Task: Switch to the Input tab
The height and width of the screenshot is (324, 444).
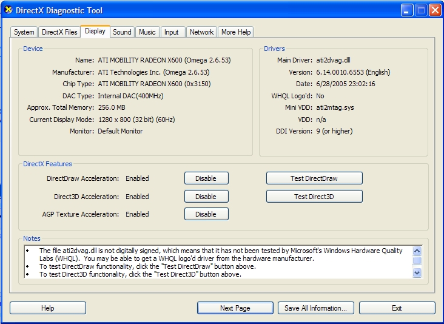Action: (x=172, y=32)
